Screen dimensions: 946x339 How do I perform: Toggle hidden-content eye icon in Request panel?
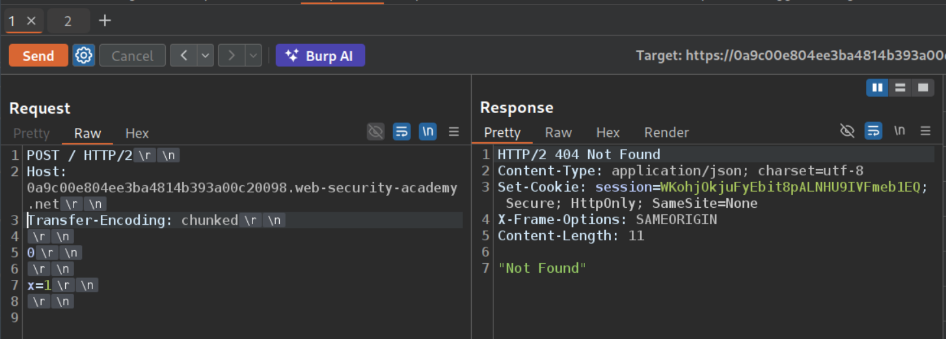coord(375,132)
